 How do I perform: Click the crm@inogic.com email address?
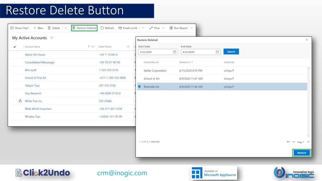[x=122, y=173]
